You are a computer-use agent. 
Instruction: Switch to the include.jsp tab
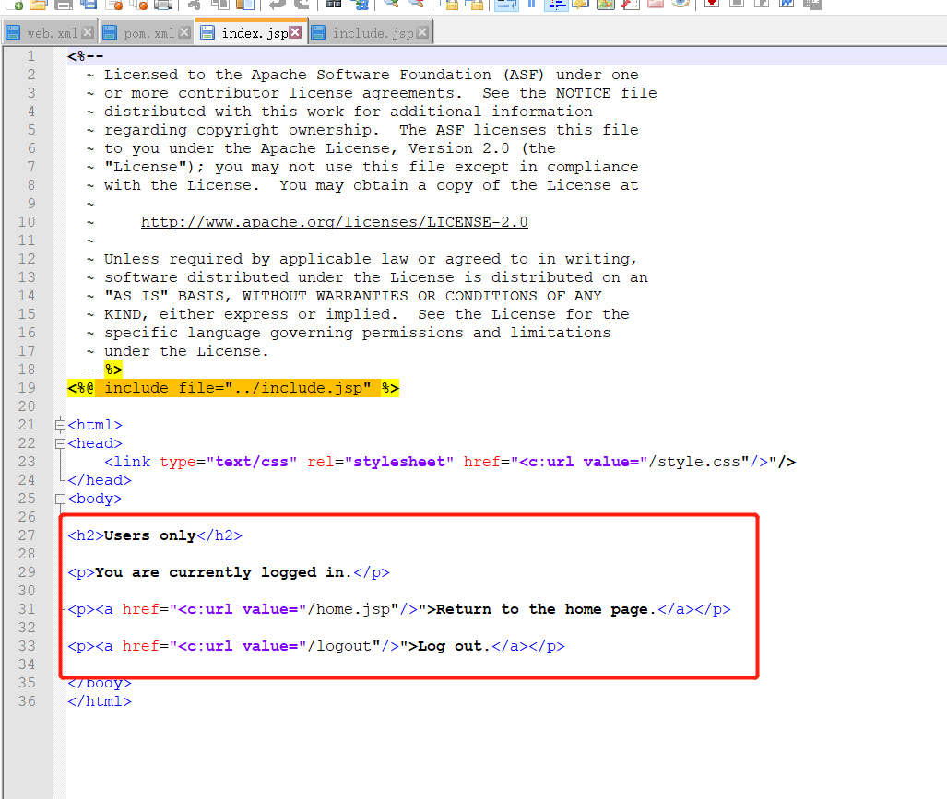coord(372,32)
